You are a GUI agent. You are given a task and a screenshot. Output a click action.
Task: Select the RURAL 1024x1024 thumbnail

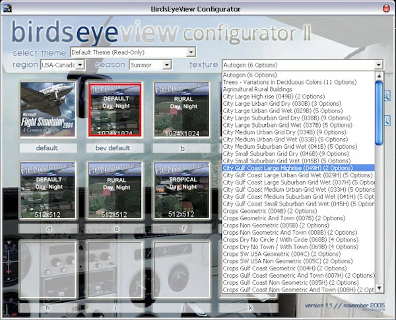(x=181, y=109)
